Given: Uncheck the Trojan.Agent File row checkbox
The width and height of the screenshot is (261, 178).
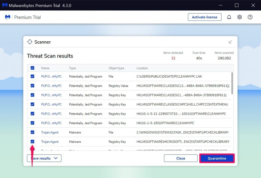Looking at the screenshot, I should click(x=32, y=132).
